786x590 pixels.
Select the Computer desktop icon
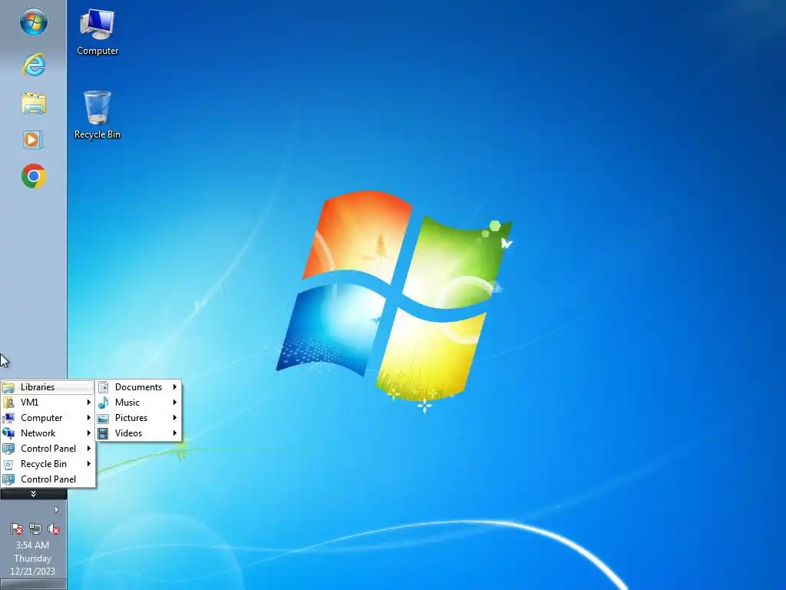(x=97, y=32)
